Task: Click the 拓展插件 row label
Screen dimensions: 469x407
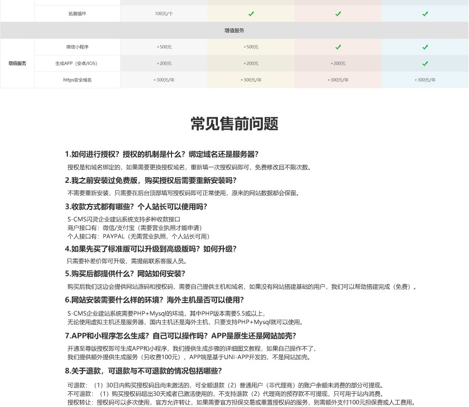Action: 78,14
